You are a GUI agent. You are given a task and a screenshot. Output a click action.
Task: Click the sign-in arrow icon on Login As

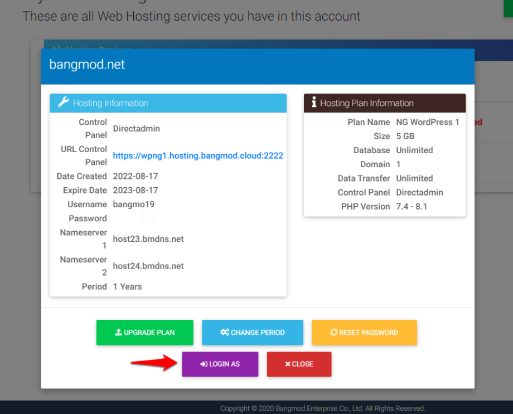202,364
